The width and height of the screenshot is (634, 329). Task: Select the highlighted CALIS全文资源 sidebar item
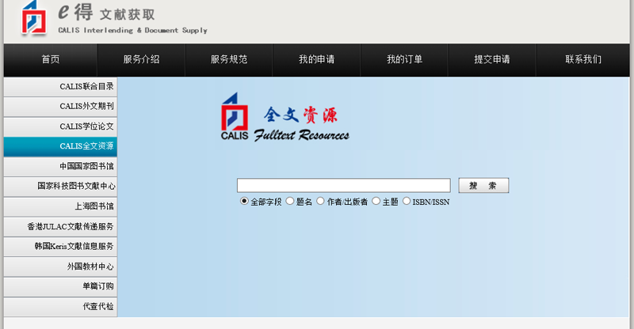coord(60,146)
